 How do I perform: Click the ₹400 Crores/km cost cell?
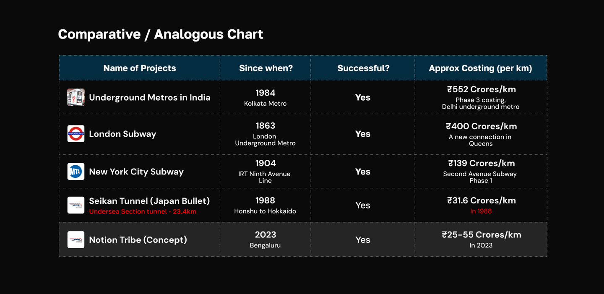[481, 134]
